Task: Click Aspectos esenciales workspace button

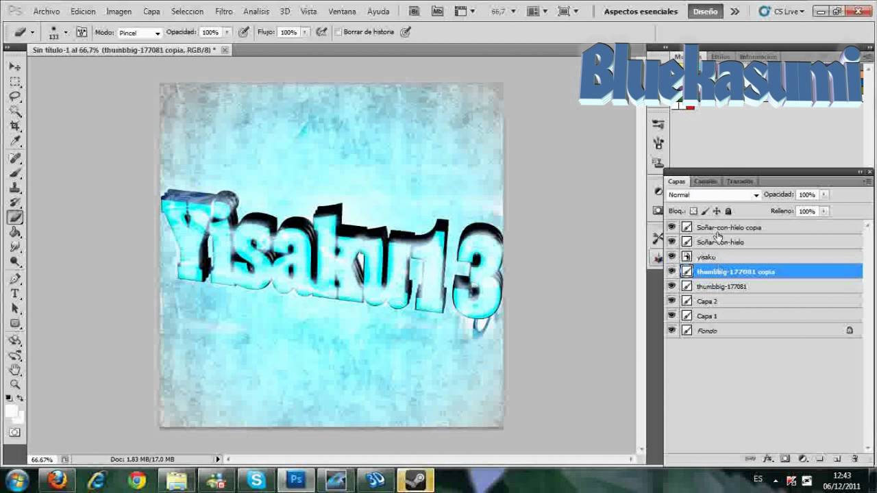Action: point(641,12)
